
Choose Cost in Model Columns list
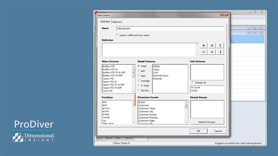(x=156, y=72)
